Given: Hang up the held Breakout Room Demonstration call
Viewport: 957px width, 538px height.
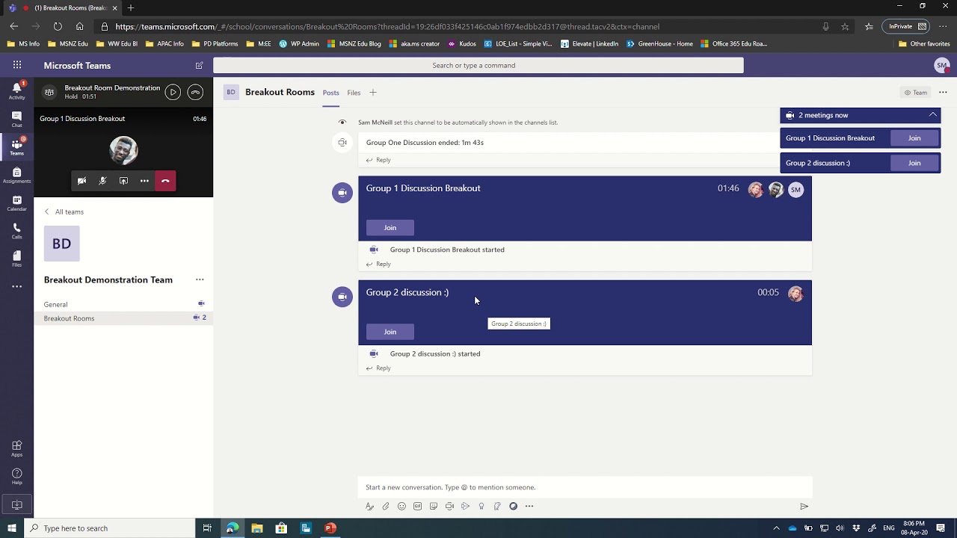Looking at the screenshot, I should (195, 92).
